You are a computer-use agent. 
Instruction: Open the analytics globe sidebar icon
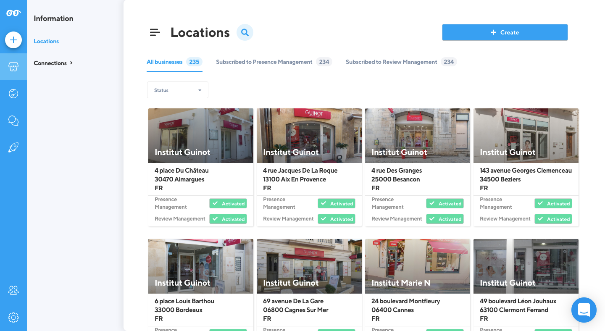(x=13, y=94)
